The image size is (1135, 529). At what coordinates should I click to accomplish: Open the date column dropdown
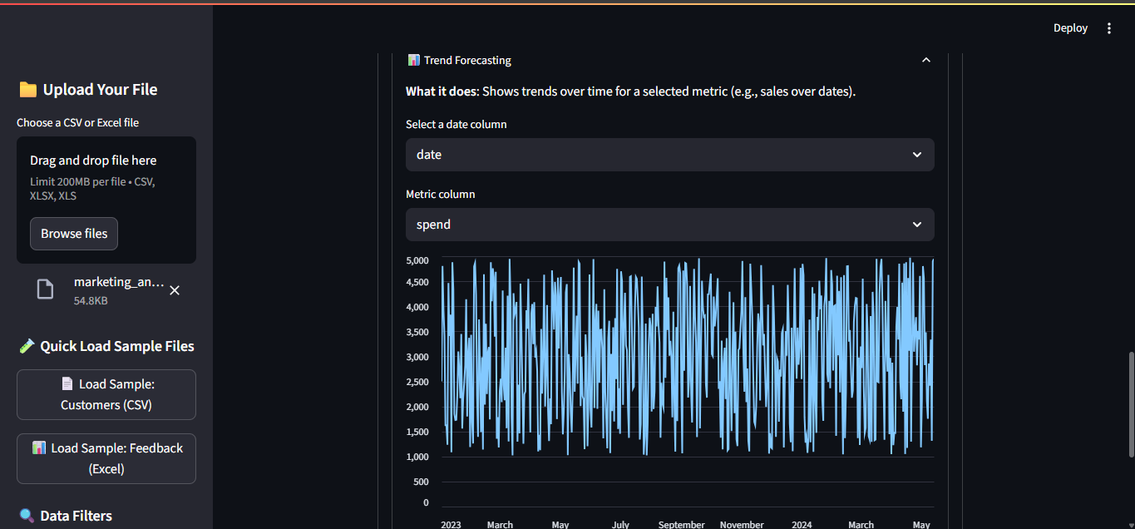pos(669,155)
